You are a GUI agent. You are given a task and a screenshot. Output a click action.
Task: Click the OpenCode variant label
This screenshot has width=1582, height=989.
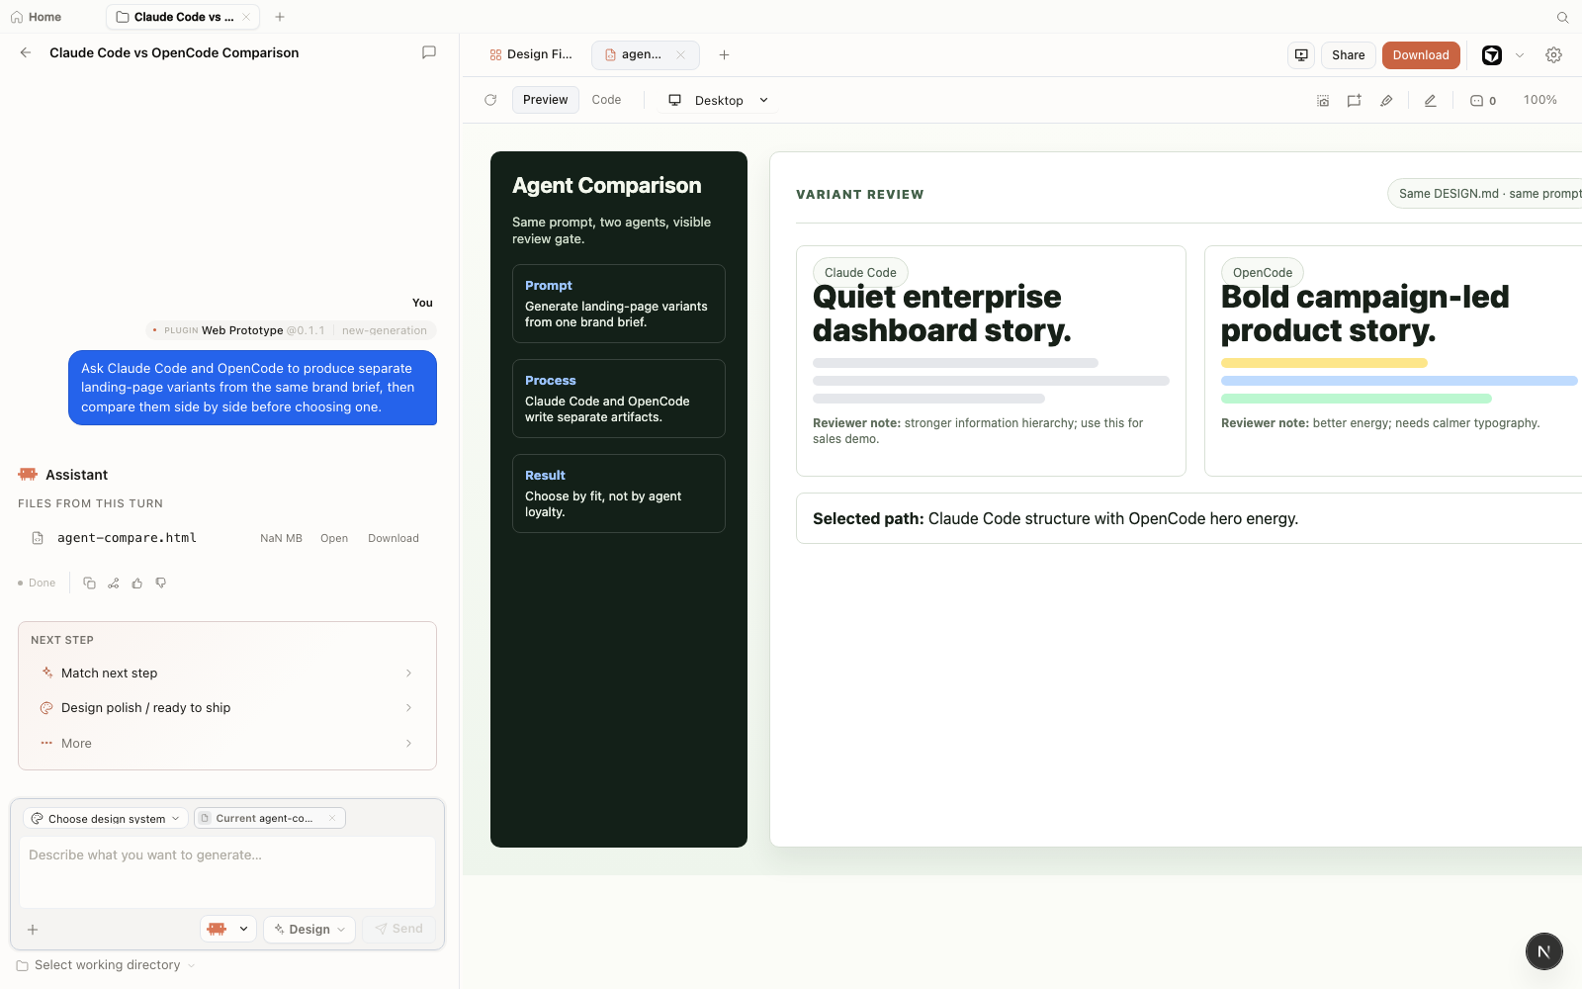[x=1263, y=272]
